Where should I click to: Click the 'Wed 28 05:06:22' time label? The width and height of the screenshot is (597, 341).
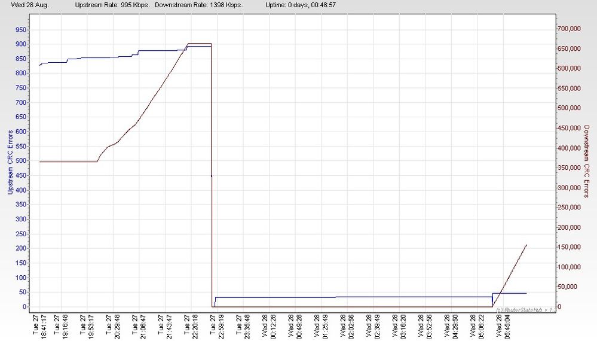(x=477, y=327)
